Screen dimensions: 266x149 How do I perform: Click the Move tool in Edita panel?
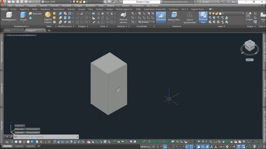[103, 14]
